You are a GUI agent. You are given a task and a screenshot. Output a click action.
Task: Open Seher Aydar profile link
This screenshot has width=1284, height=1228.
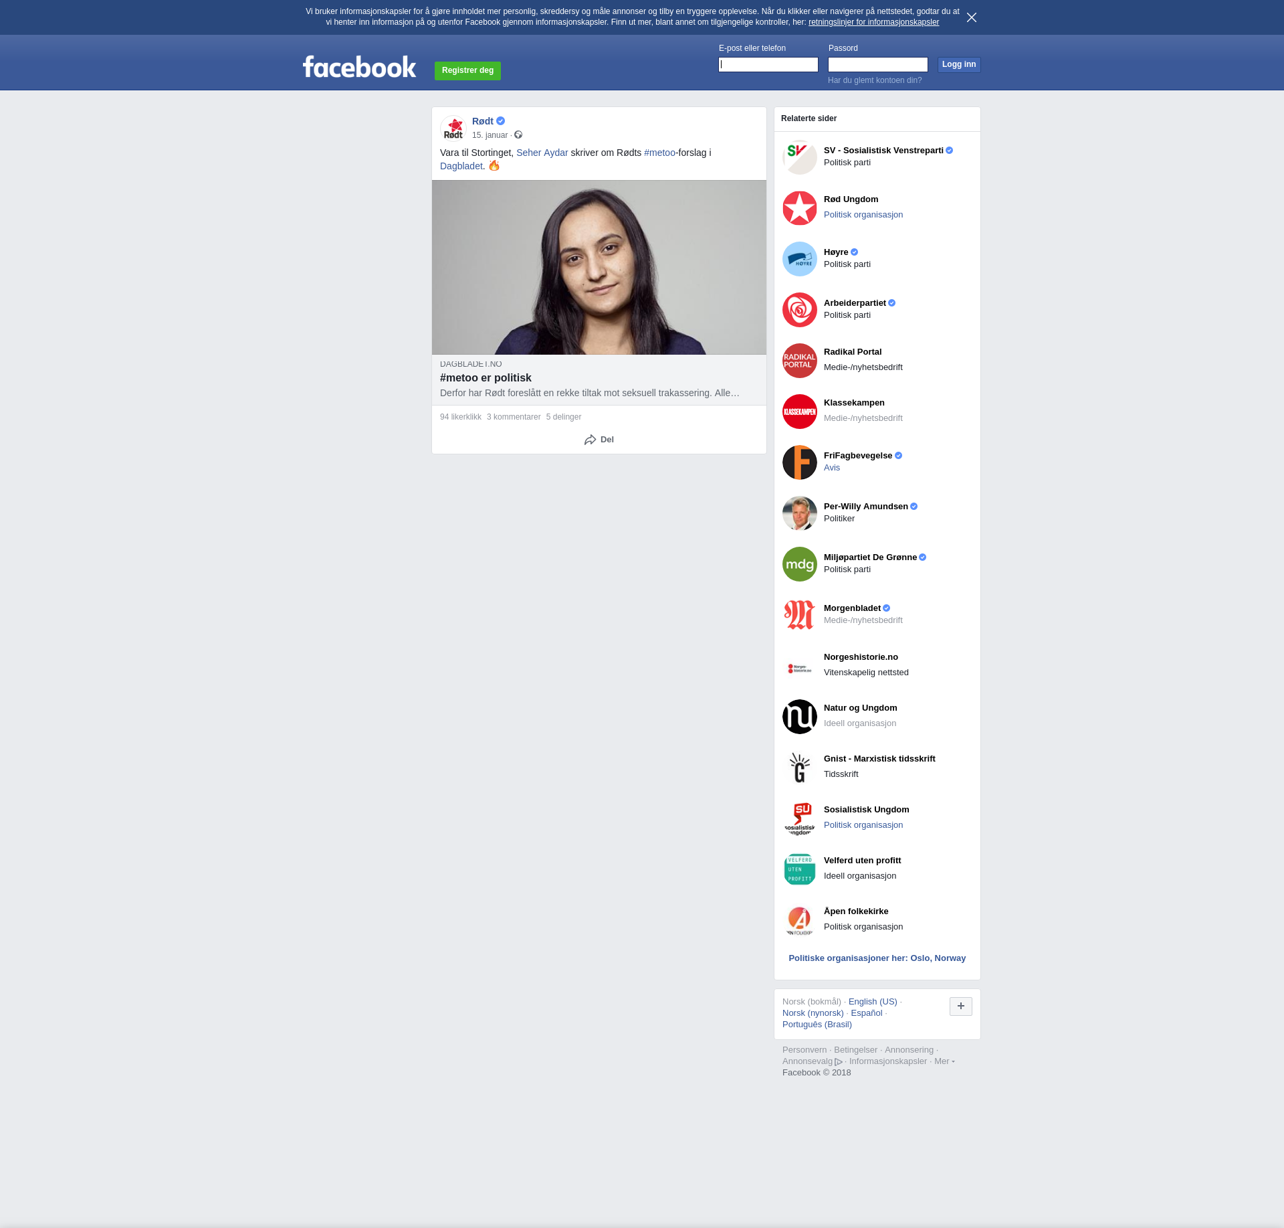tap(542, 153)
